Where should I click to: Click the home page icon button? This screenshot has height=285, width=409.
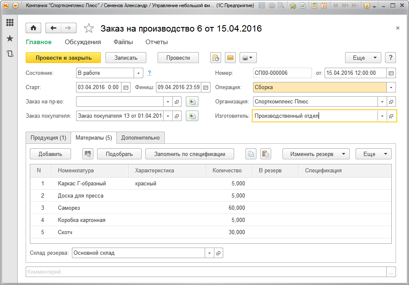coord(33,28)
